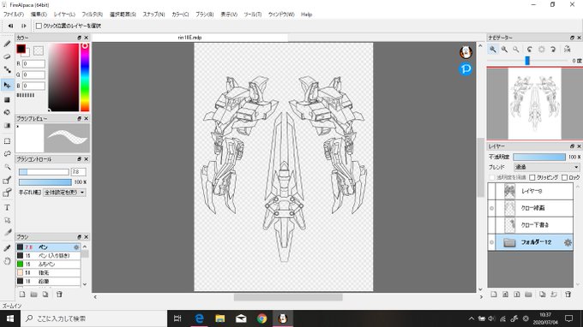Open レイヤー(L) menu

(64, 15)
